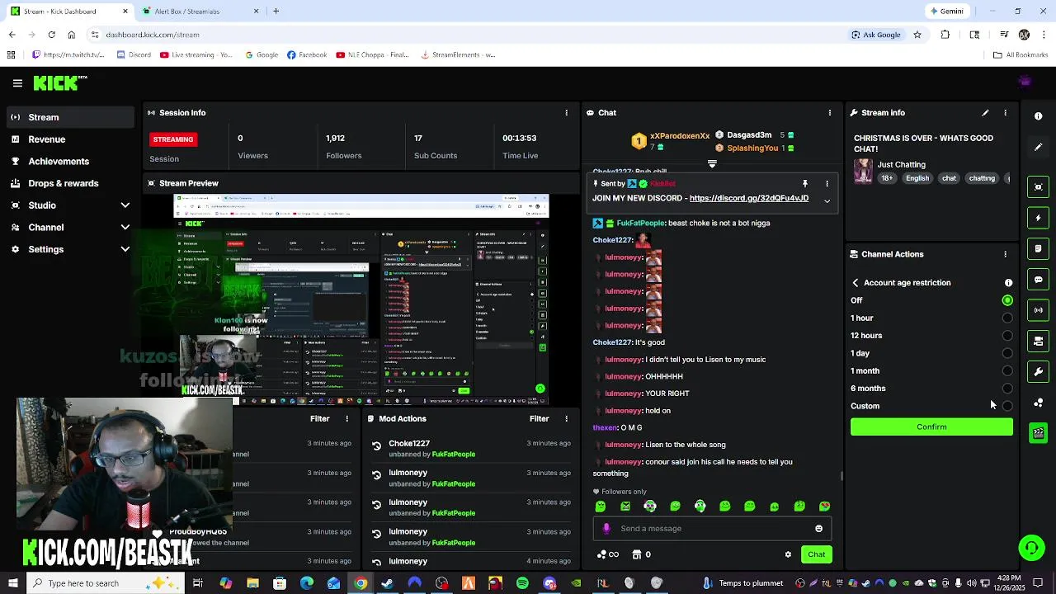Collapse top chatters with down arrow

click(x=712, y=163)
